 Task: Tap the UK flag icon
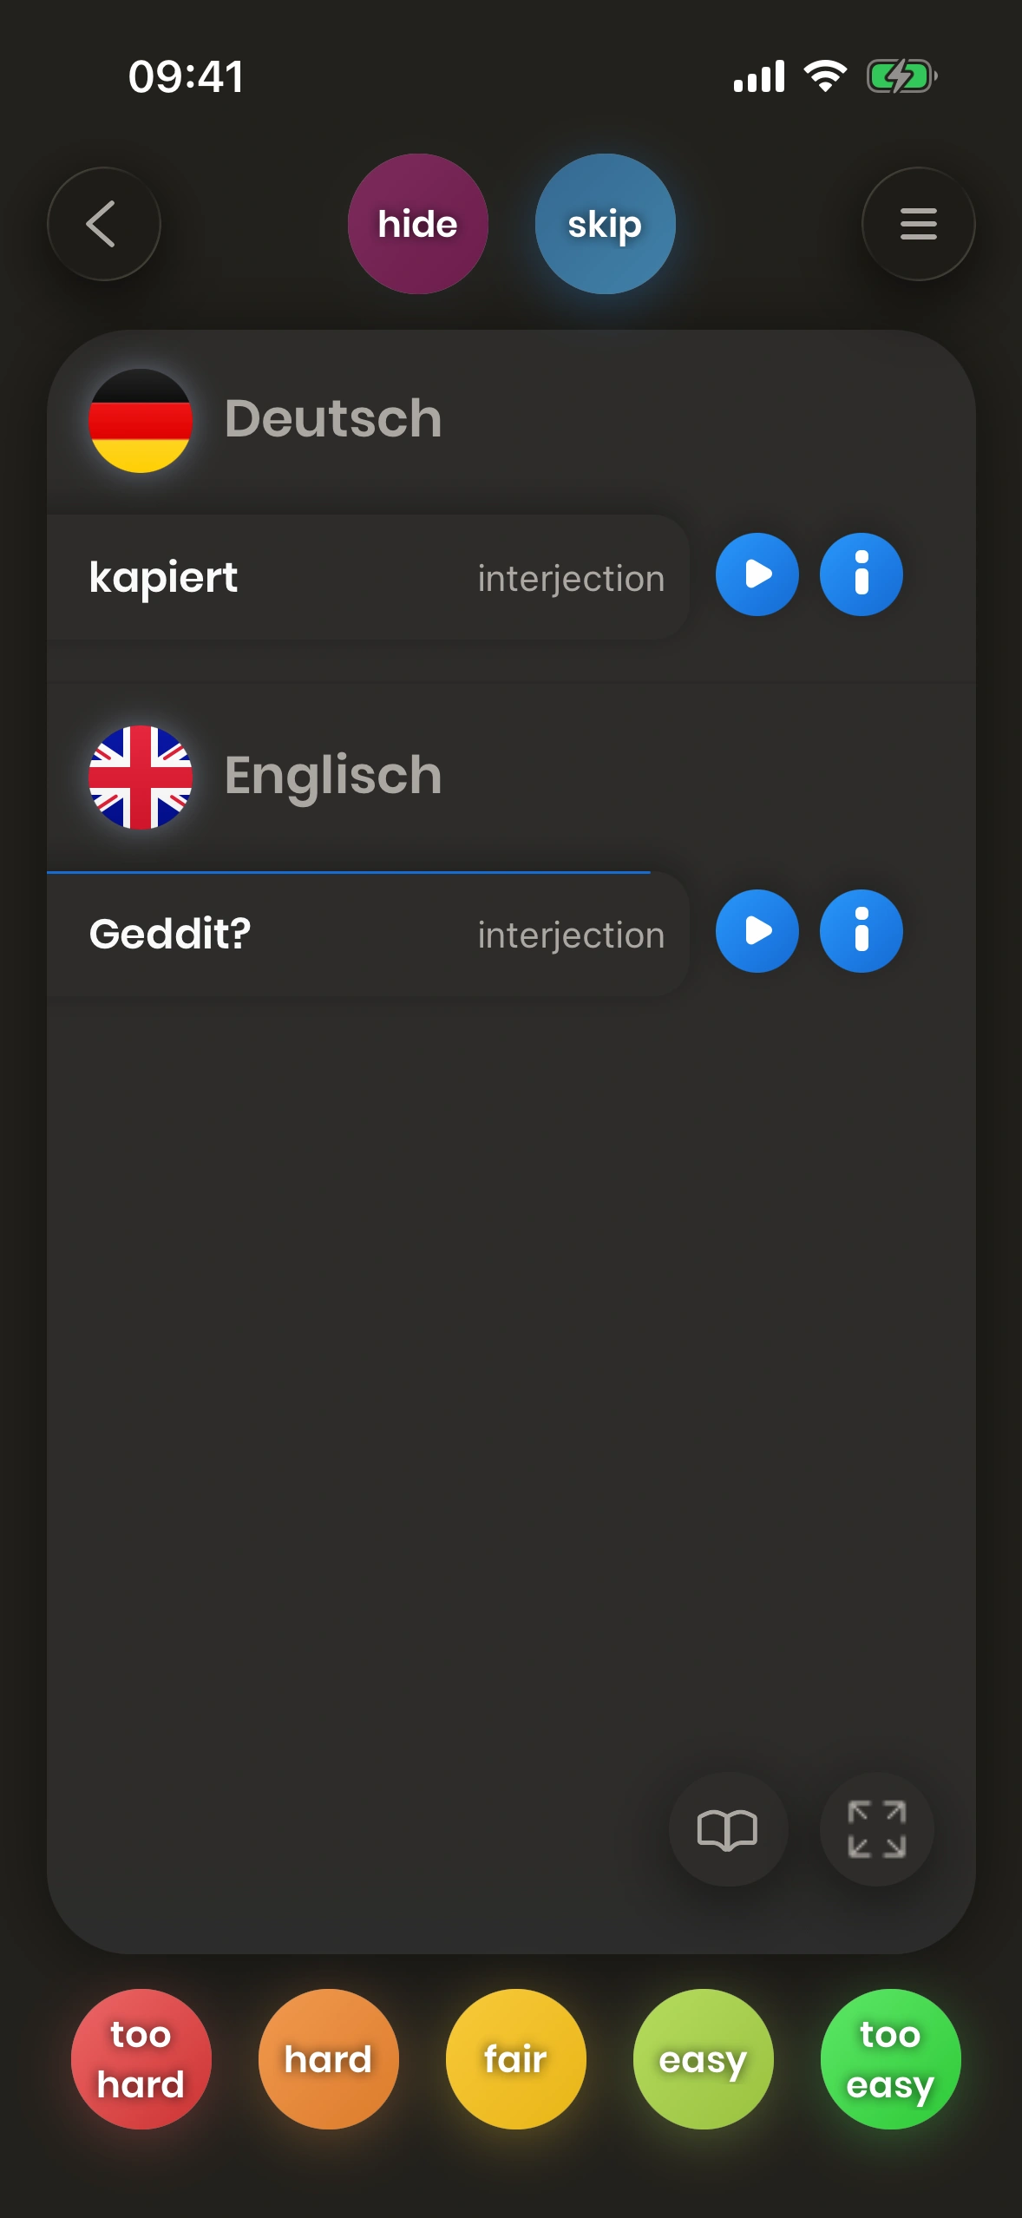tap(141, 777)
